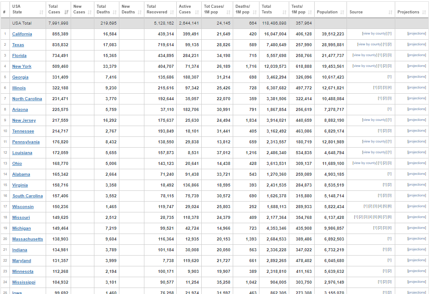Image resolution: width=431 pixels, height=294 pixels.
Task: Sort the table by New Deaths column
Action: tap(130, 9)
